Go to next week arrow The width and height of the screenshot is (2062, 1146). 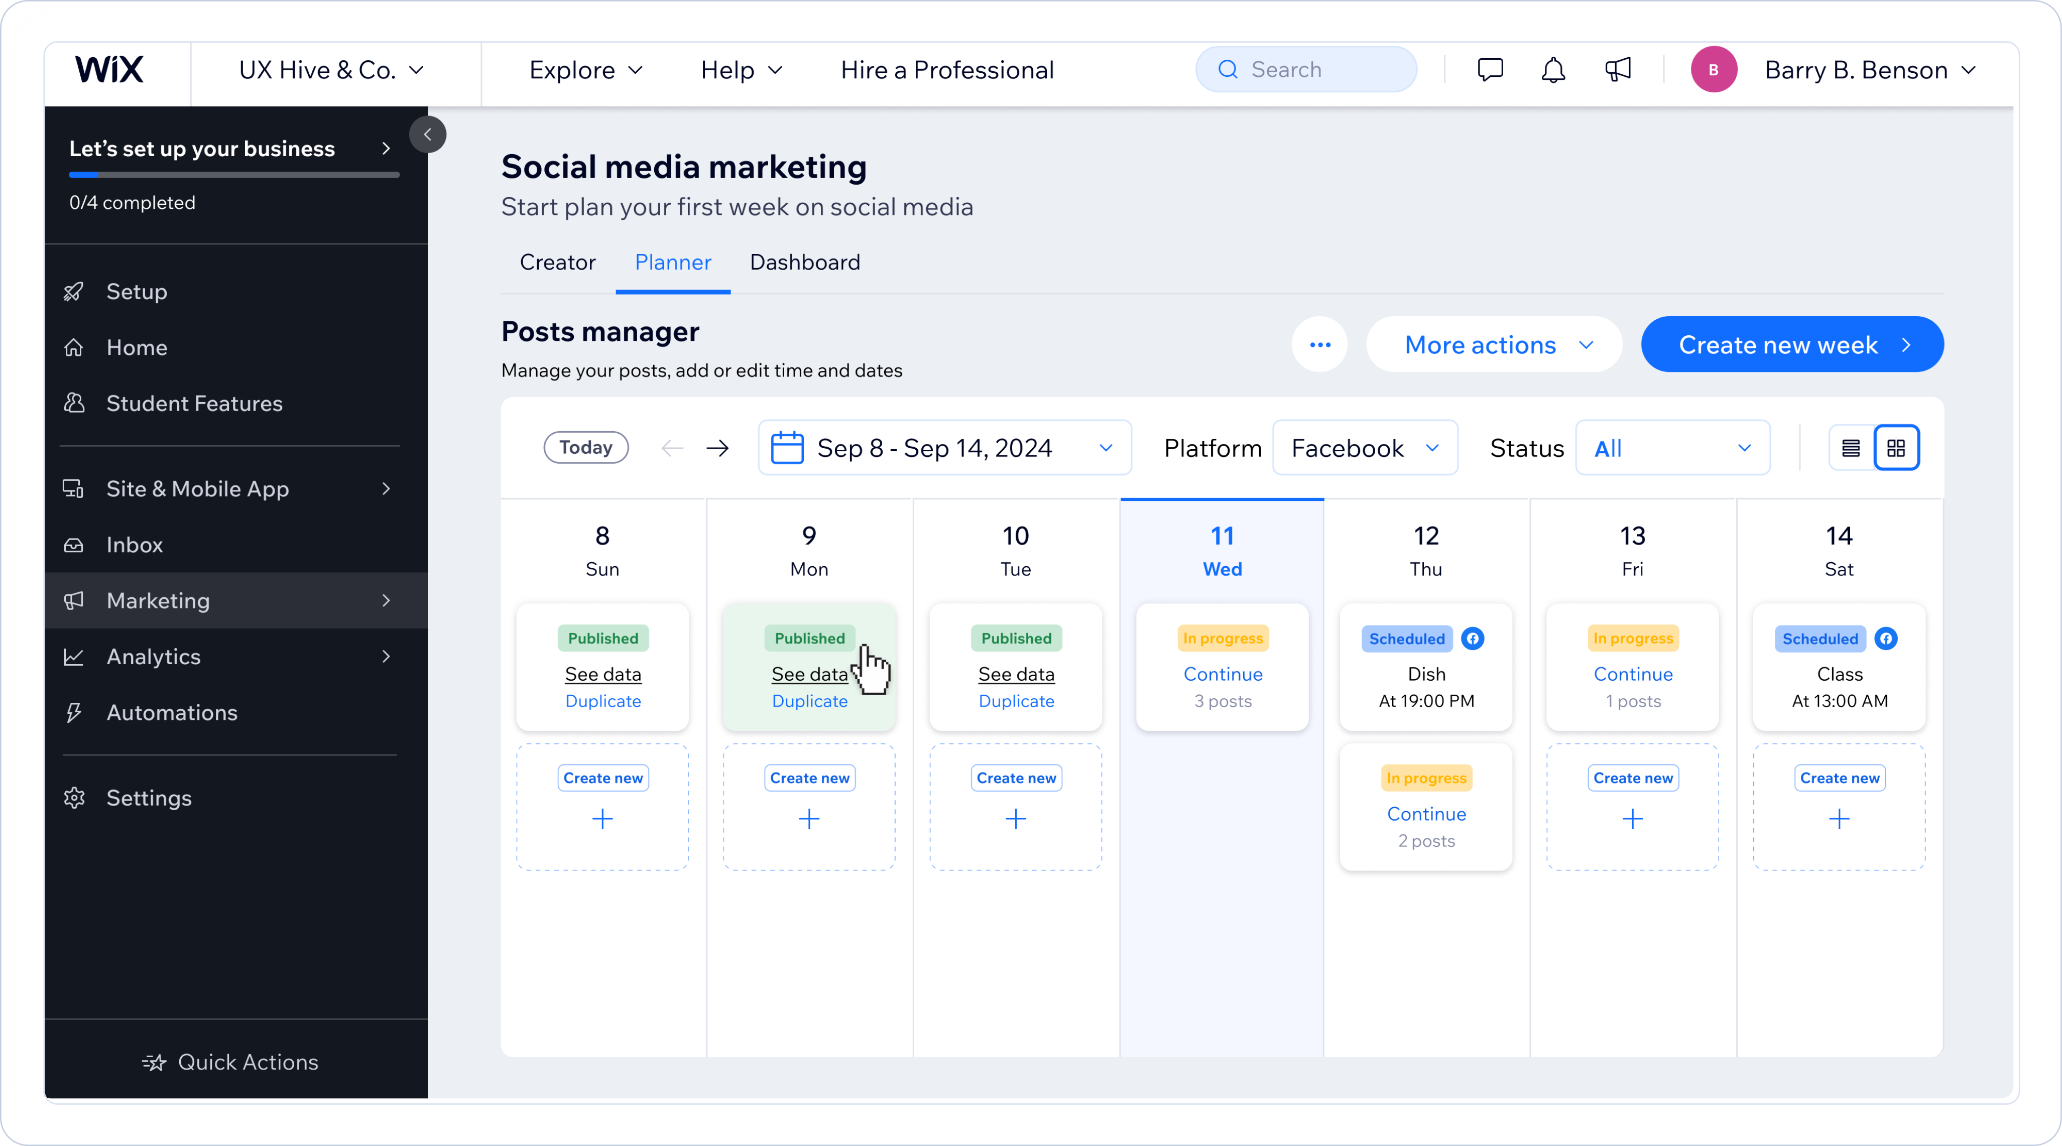[718, 448]
